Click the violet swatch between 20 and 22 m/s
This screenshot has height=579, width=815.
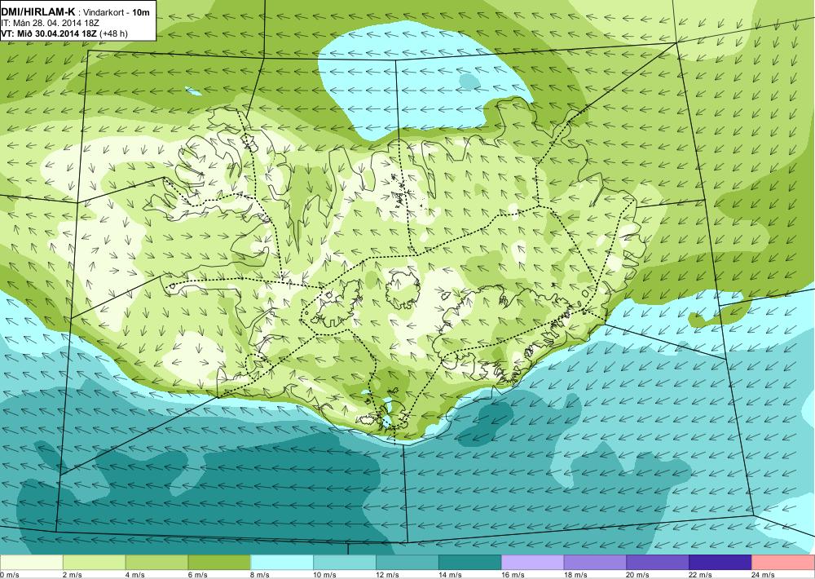click(658, 563)
